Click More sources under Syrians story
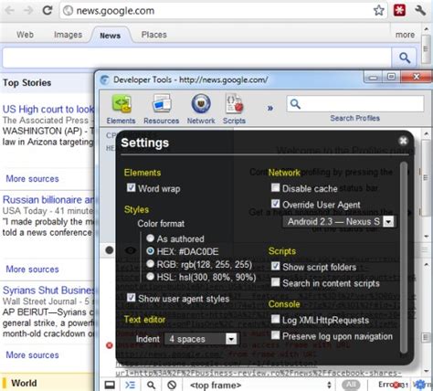This screenshot has width=433, height=391. tap(32, 355)
